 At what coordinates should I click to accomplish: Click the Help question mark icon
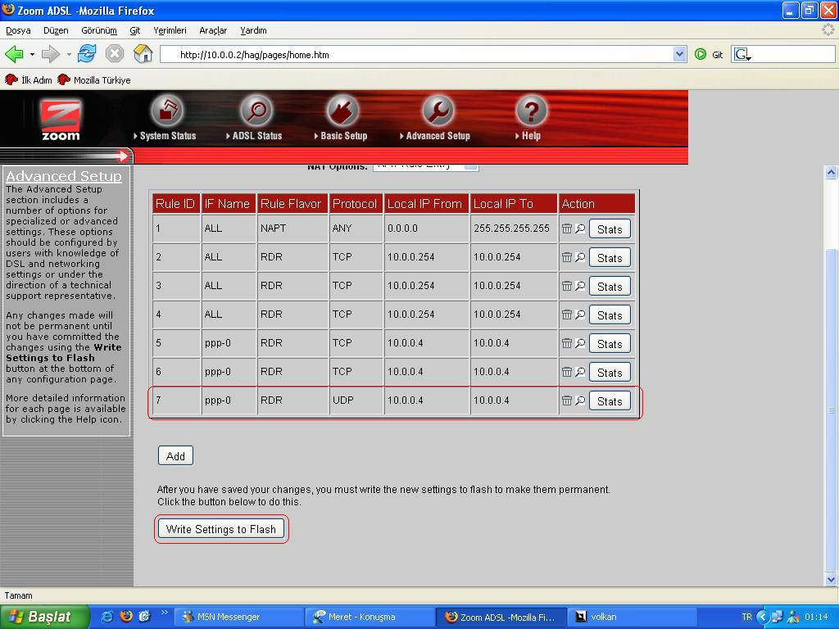[x=531, y=111]
